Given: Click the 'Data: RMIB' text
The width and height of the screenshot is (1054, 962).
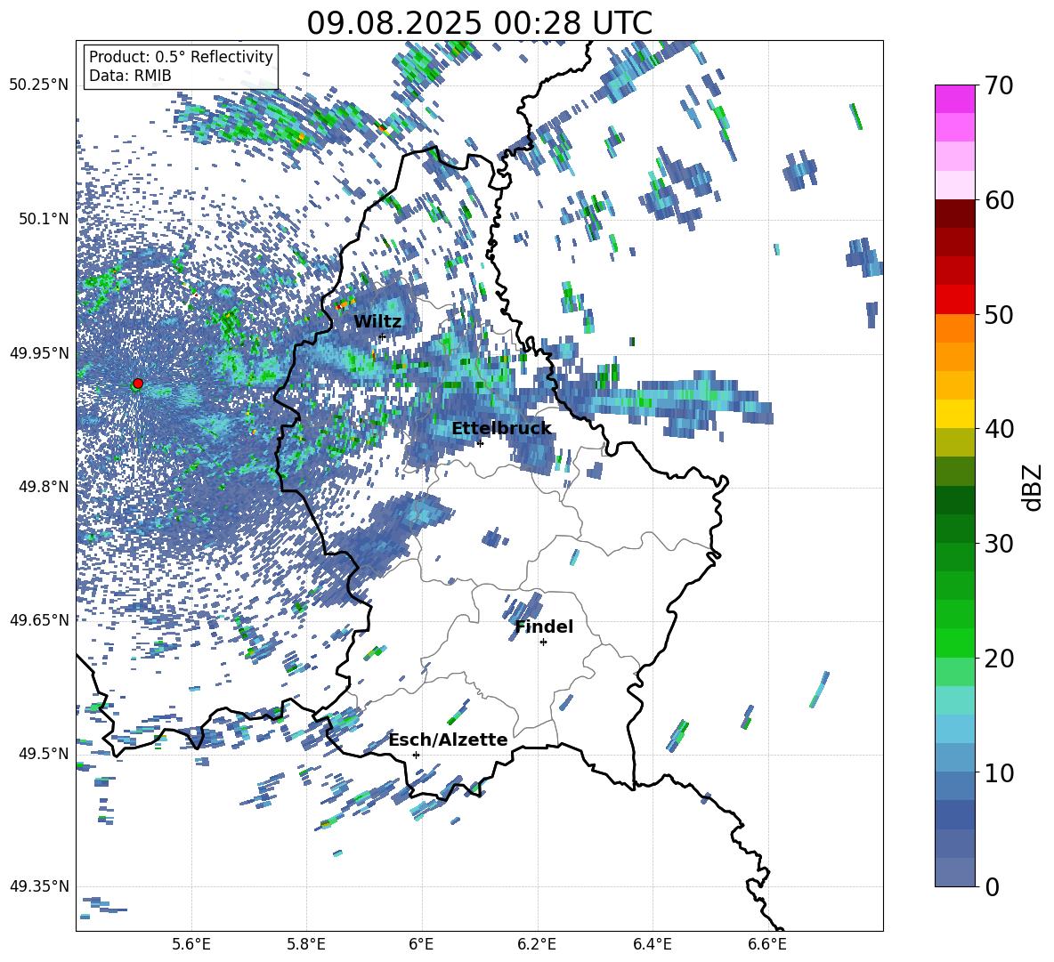Looking at the screenshot, I should coord(130,76).
